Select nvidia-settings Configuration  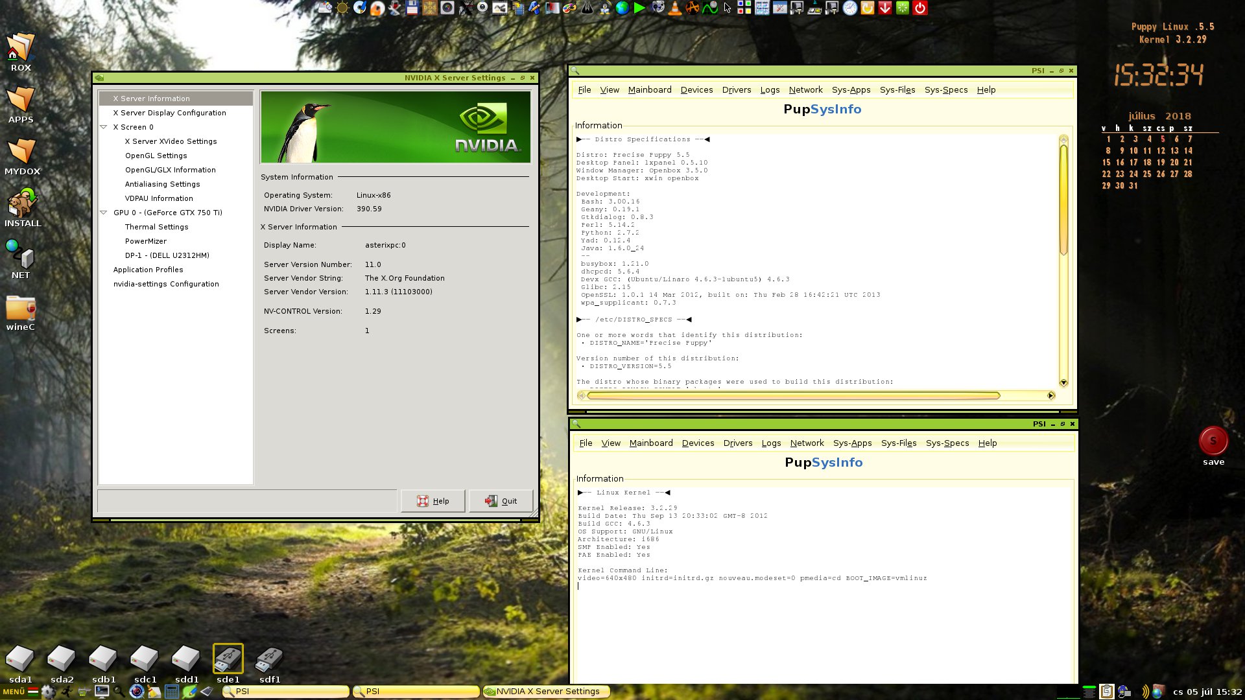click(166, 284)
